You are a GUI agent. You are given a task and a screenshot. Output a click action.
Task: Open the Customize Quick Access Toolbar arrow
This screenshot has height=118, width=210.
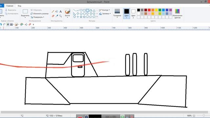point(33,25)
